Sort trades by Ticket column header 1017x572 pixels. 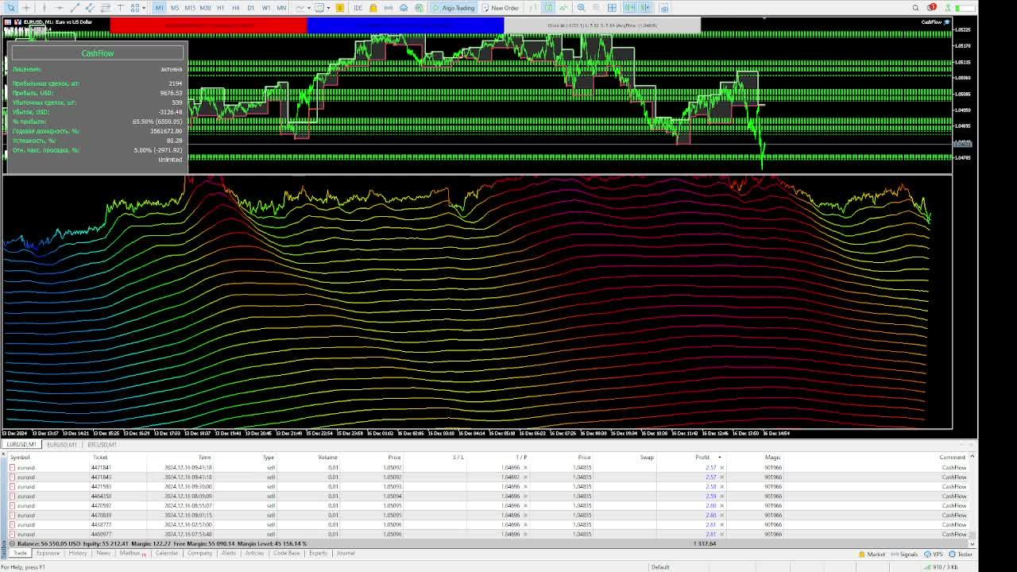tap(100, 457)
